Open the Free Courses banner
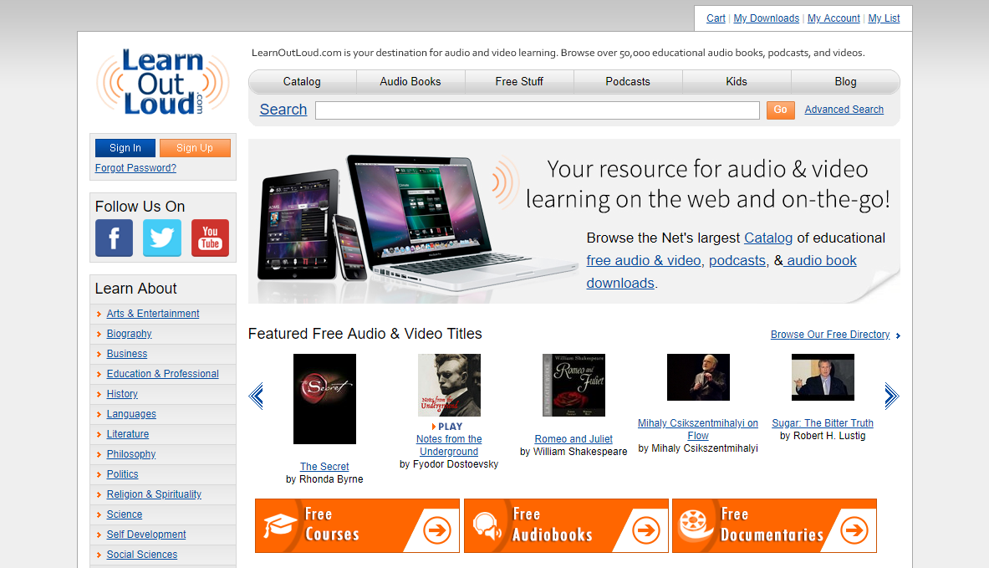 point(357,525)
